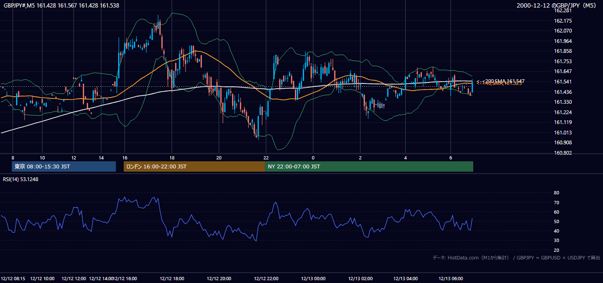
Task: Click hour label 8 under price chart
Action: 13,158
